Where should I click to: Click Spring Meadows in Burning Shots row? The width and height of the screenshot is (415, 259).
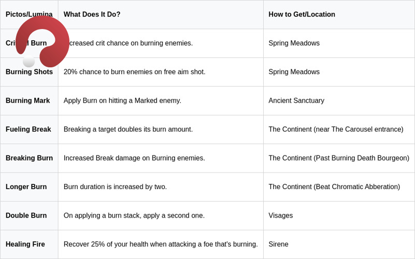click(294, 71)
